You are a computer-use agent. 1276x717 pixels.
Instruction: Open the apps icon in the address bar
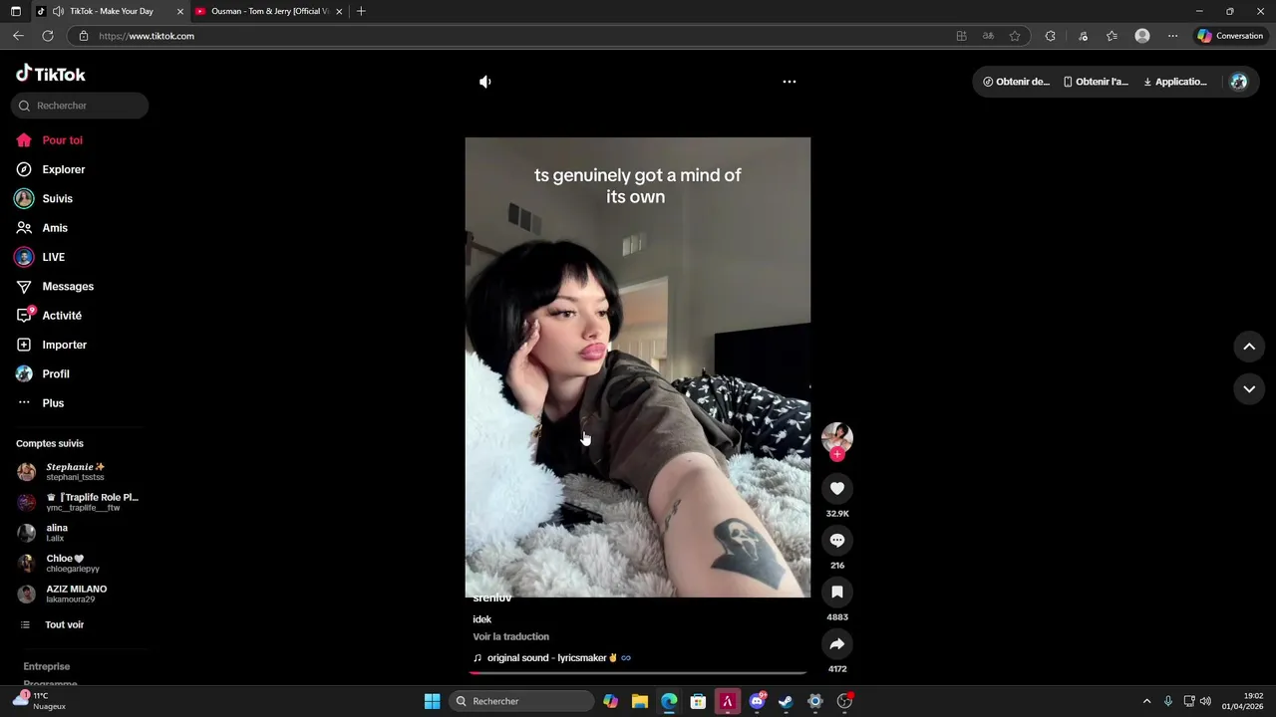pos(961,36)
